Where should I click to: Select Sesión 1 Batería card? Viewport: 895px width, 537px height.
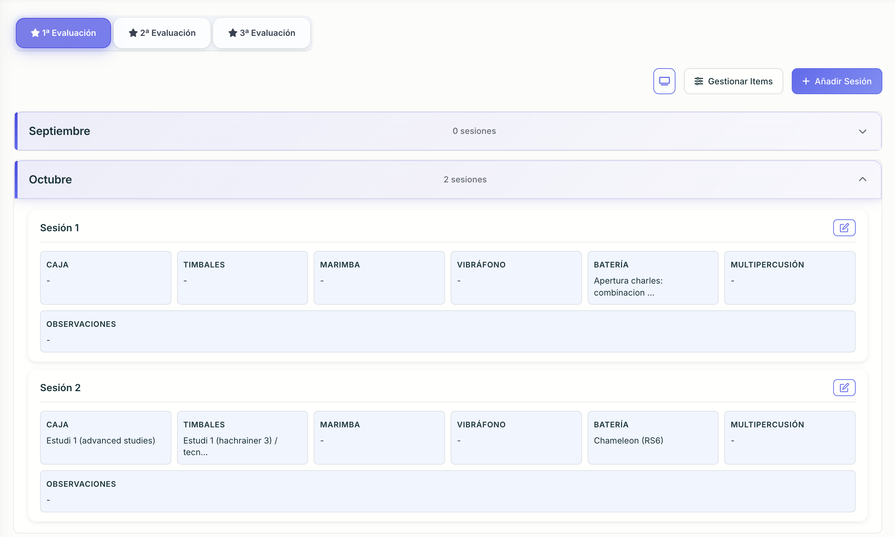coord(652,278)
